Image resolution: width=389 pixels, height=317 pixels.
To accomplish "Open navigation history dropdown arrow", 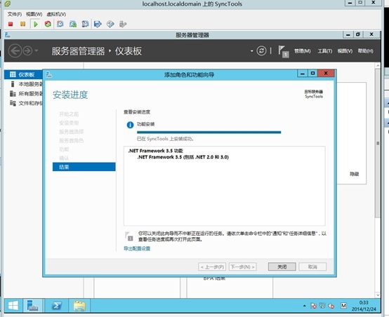I will pyautogui.click(x=37, y=50).
